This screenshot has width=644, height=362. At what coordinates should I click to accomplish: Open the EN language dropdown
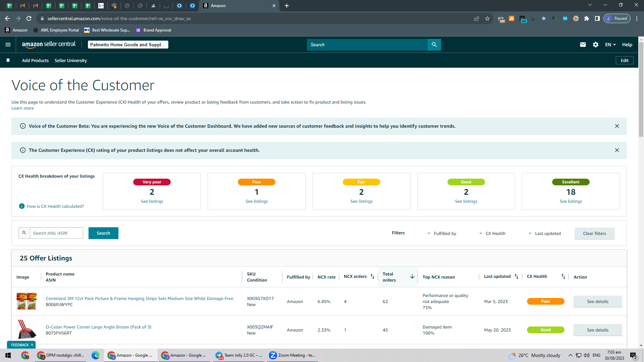pos(610,45)
